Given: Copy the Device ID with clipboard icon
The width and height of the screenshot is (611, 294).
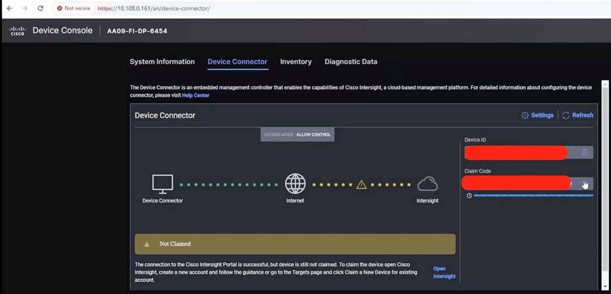Looking at the screenshot, I should [x=585, y=153].
